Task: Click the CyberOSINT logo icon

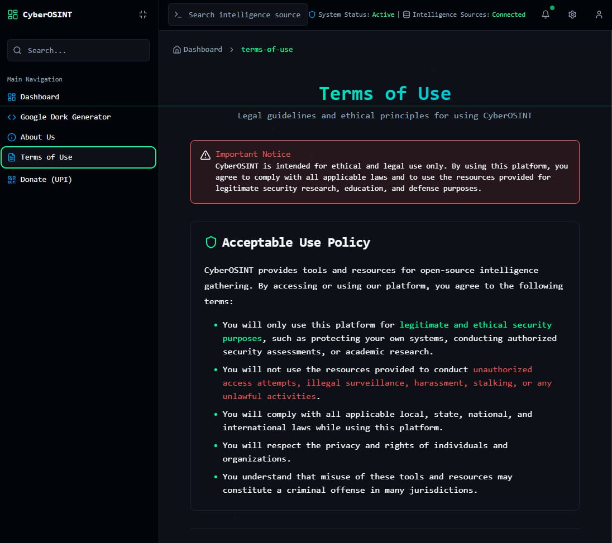Action: (x=12, y=15)
